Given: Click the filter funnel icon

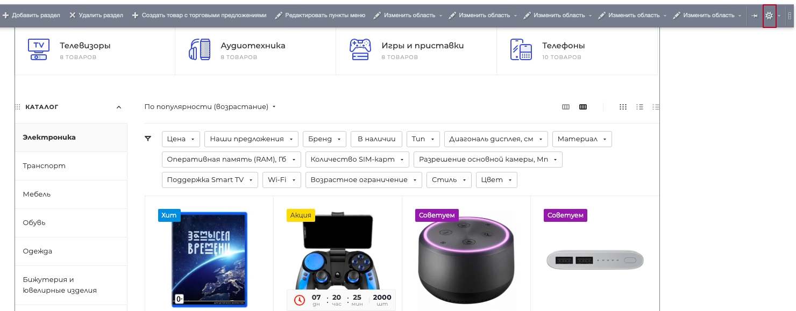Looking at the screenshot, I should tap(148, 139).
